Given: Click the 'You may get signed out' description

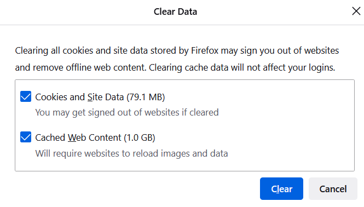Looking at the screenshot, I should [x=127, y=112].
